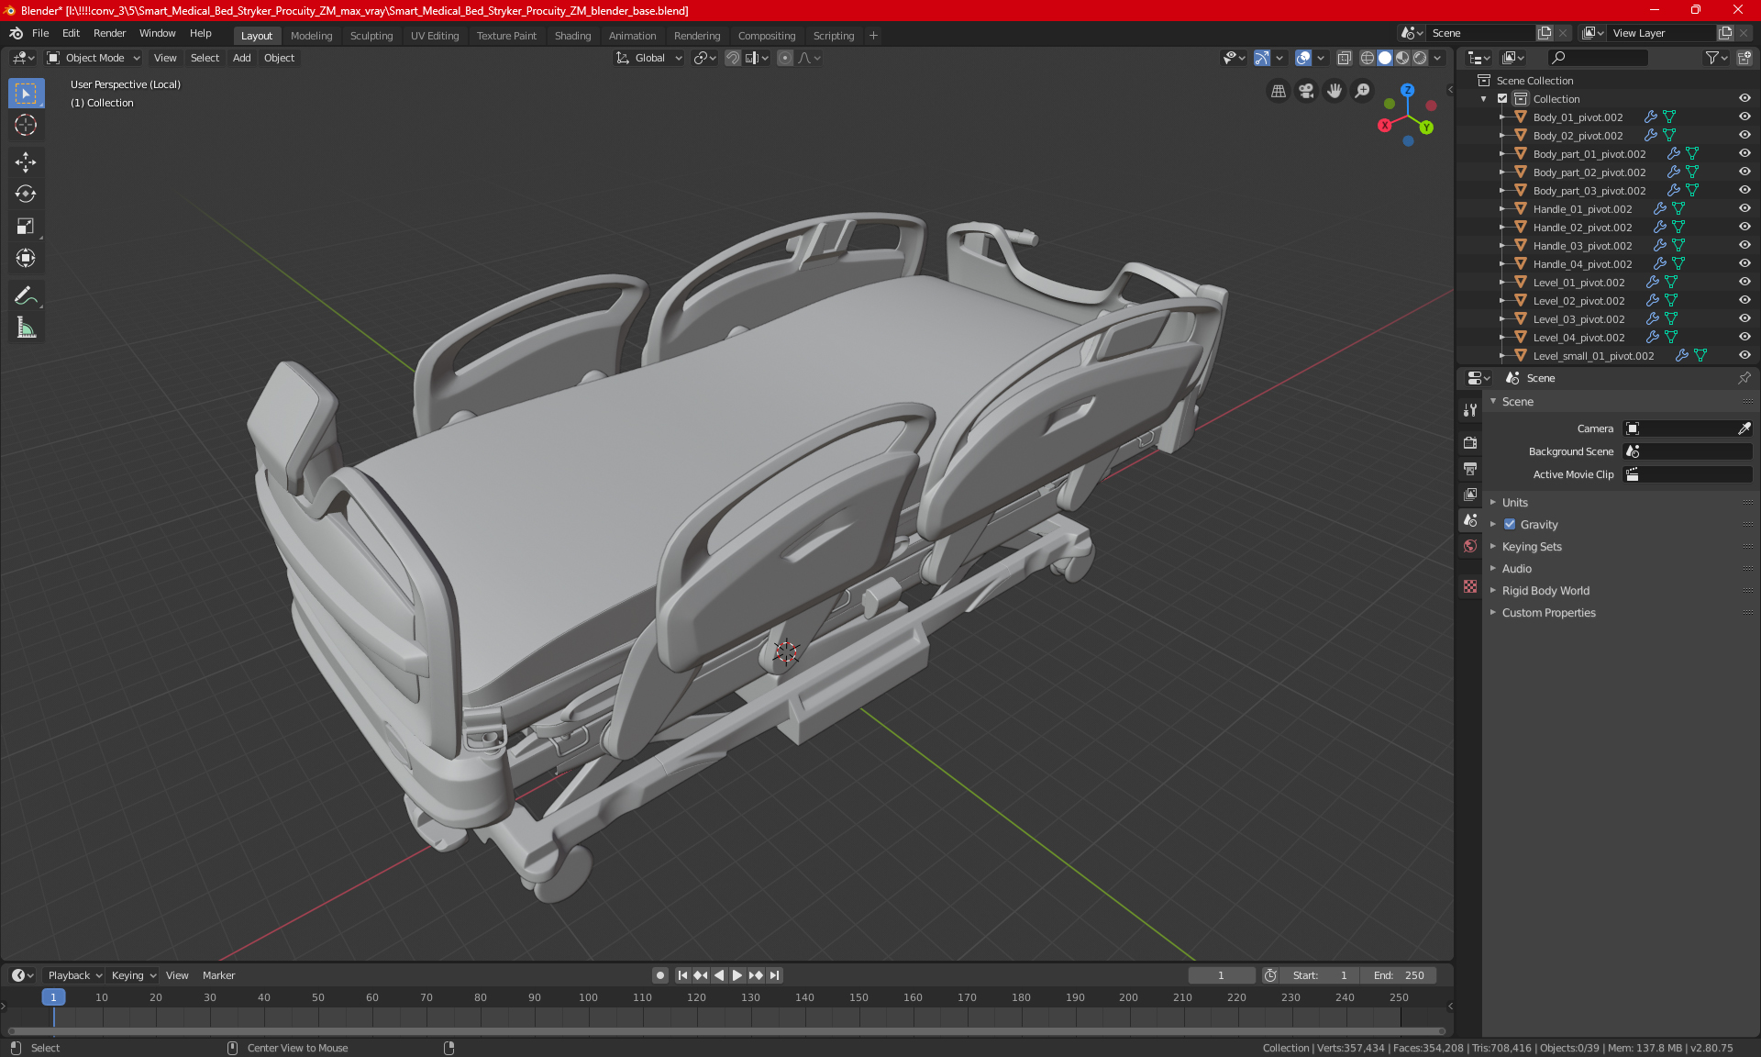Toggle camera view in viewport

[1306, 91]
